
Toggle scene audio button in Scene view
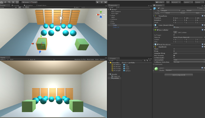point(23,7)
